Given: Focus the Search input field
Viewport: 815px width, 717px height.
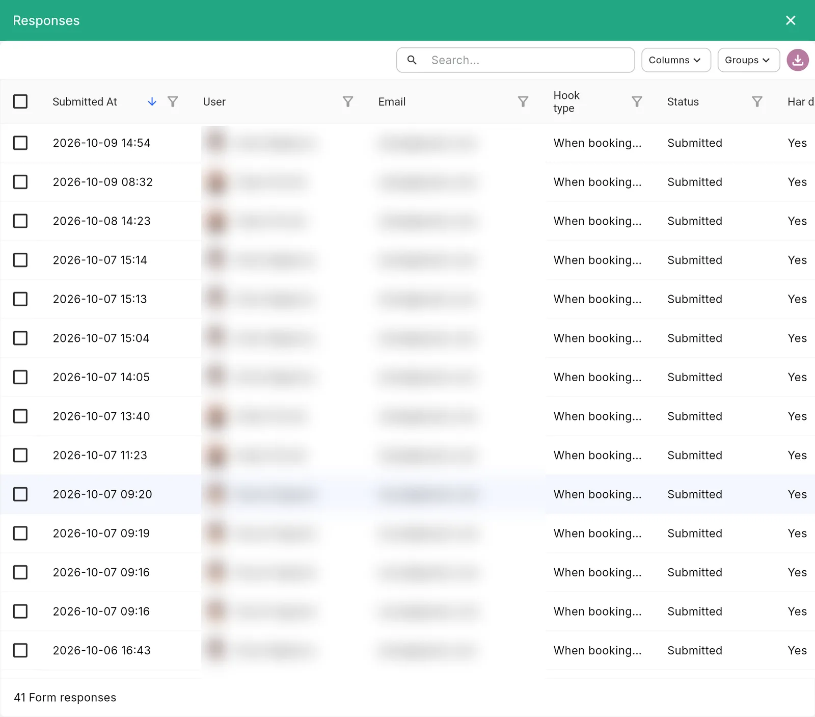Looking at the screenshot, I should coord(515,60).
